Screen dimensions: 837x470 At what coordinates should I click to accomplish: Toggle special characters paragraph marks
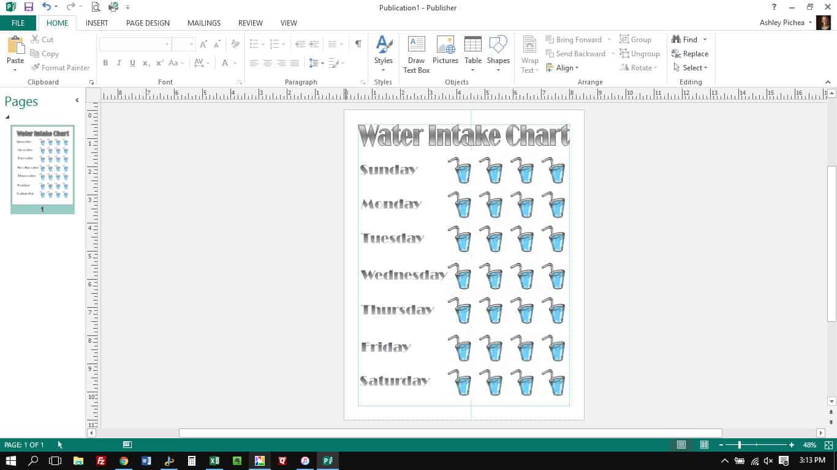[x=358, y=44]
